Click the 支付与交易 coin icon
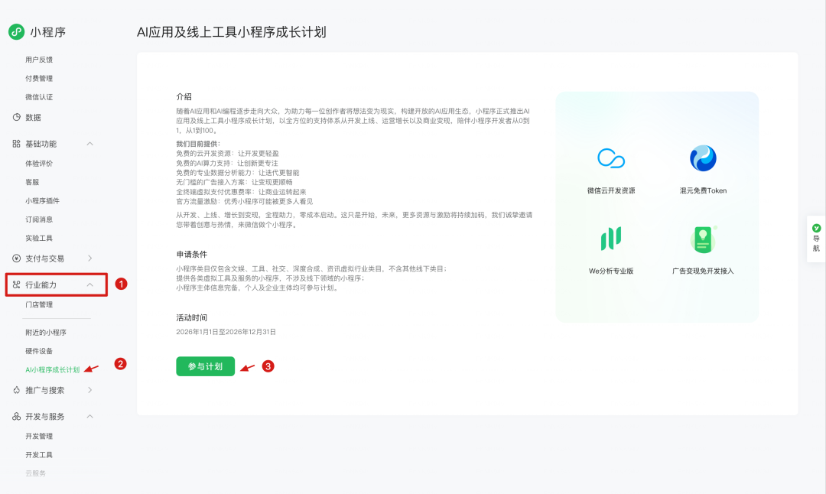826x494 pixels. click(16, 258)
